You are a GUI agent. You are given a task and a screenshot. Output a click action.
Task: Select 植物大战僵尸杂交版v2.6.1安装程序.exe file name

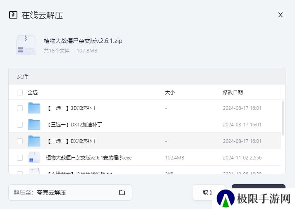[x=89, y=158]
